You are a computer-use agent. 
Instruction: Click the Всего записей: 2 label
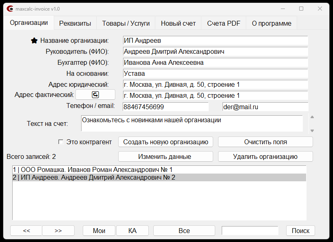tap(31, 157)
